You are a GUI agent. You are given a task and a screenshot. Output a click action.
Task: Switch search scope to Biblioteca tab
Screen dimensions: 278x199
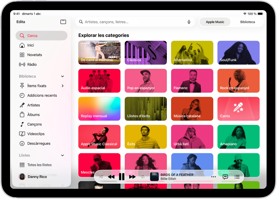click(247, 22)
